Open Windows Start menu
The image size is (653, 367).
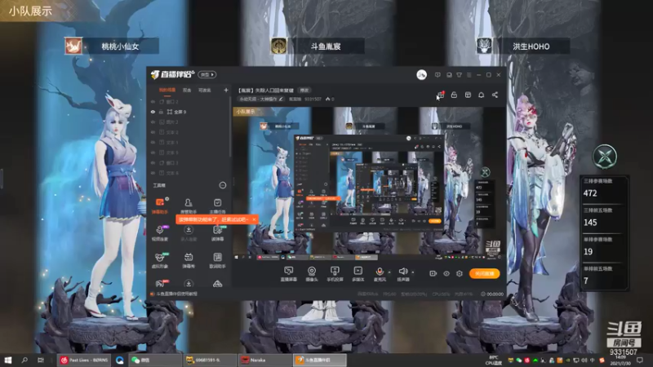pyautogui.click(x=7, y=360)
